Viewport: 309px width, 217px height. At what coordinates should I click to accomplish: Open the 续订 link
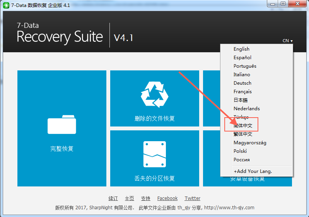113,198
